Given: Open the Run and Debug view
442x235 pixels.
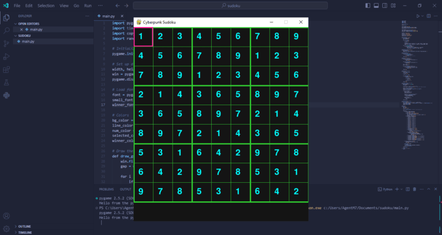Looking at the screenshot, I should pos(6,56).
